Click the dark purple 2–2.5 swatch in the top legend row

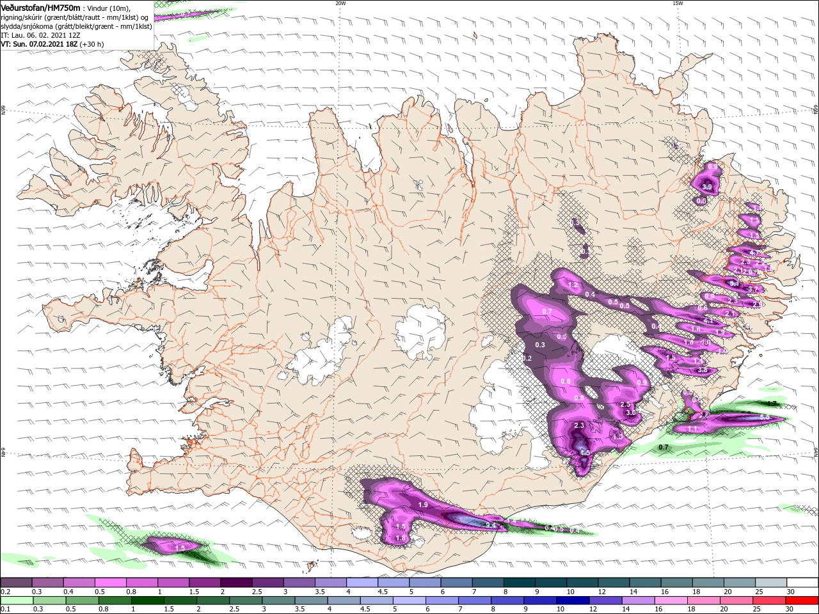point(236,582)
